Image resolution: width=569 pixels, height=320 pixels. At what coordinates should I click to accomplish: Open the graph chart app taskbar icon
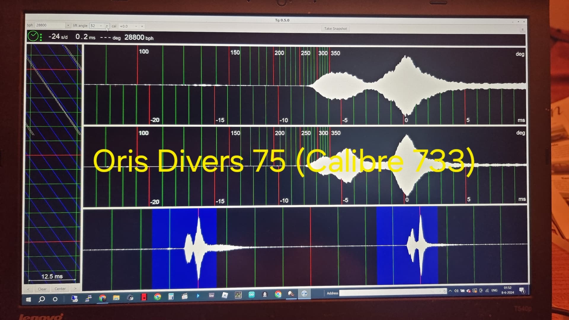click(x=238, y=295)
